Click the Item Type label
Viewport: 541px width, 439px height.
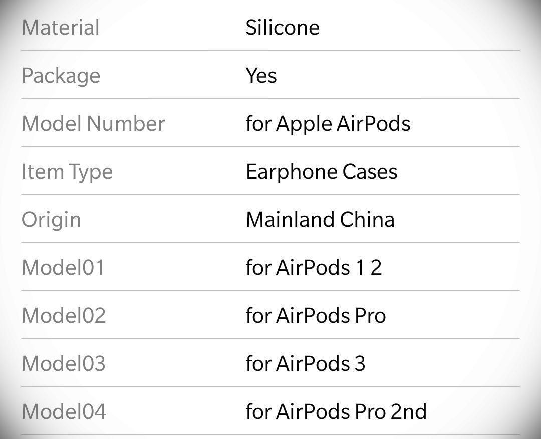point(67,172)
